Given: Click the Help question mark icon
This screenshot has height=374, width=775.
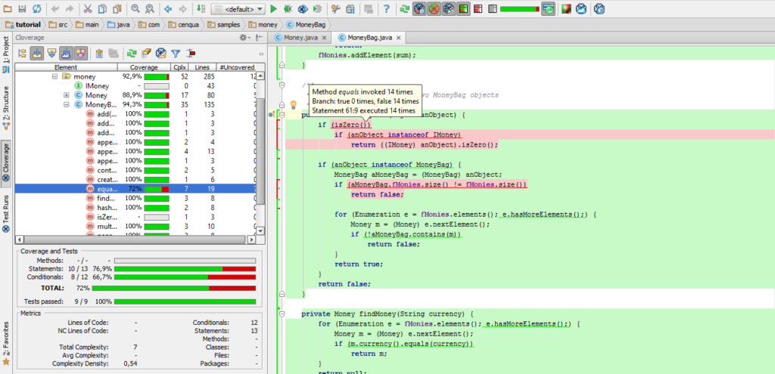Looking at the screenshot, I should pos(387,8).
